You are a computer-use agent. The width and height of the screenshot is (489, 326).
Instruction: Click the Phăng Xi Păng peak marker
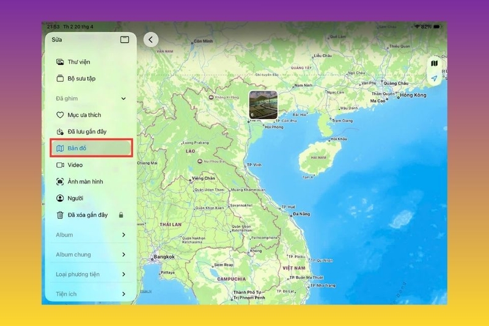tap(211, 97)
